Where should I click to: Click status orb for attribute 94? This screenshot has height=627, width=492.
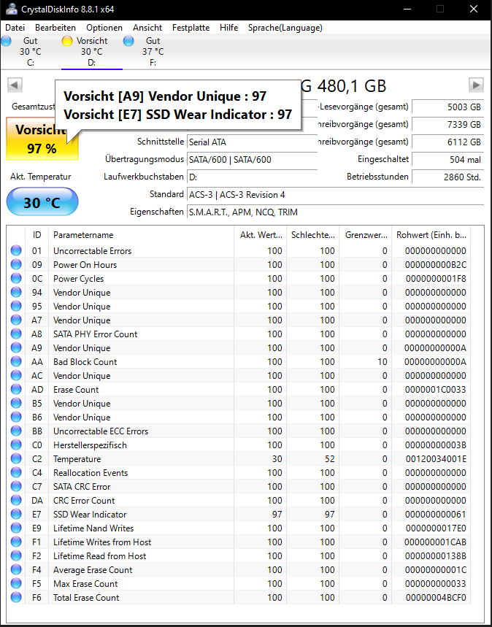(16, 292)
